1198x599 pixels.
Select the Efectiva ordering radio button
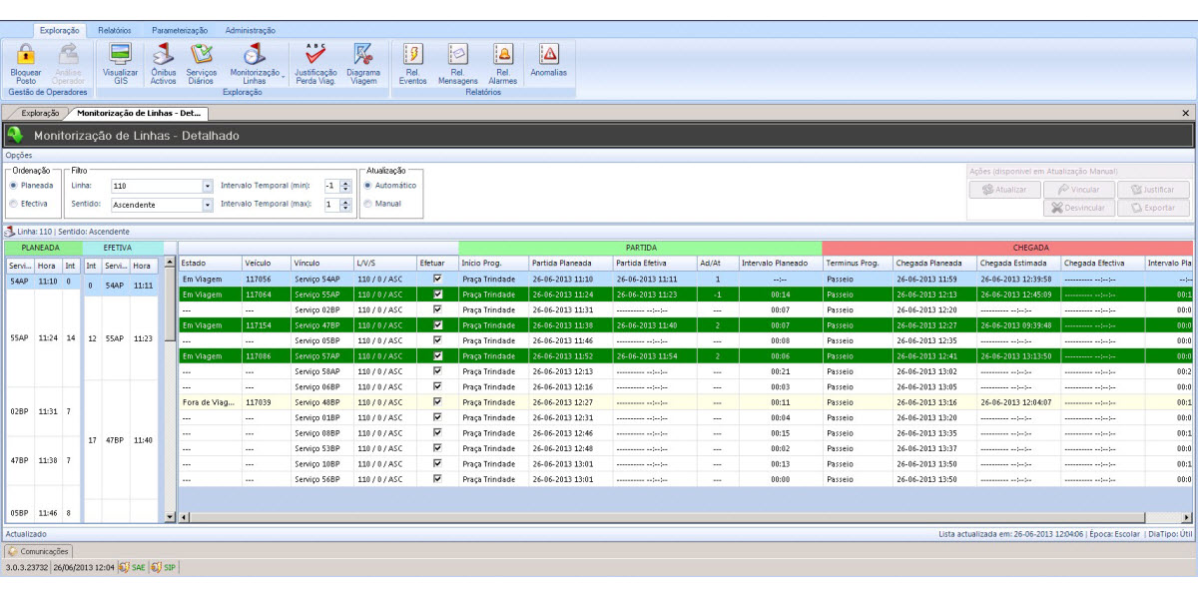14,204
